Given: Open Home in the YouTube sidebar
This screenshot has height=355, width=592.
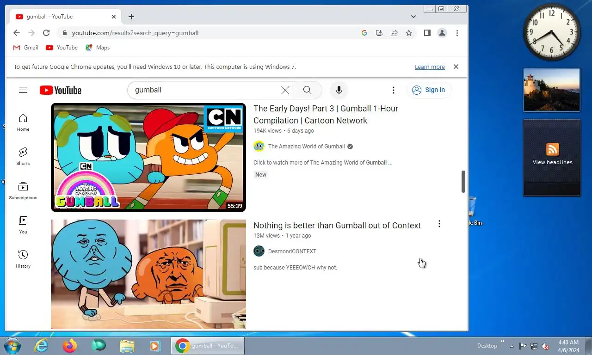Looking at the screenshot, I should (23, 122).
